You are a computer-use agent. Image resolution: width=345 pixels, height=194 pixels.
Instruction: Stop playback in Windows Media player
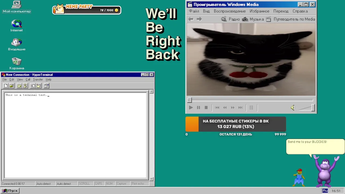206,108
